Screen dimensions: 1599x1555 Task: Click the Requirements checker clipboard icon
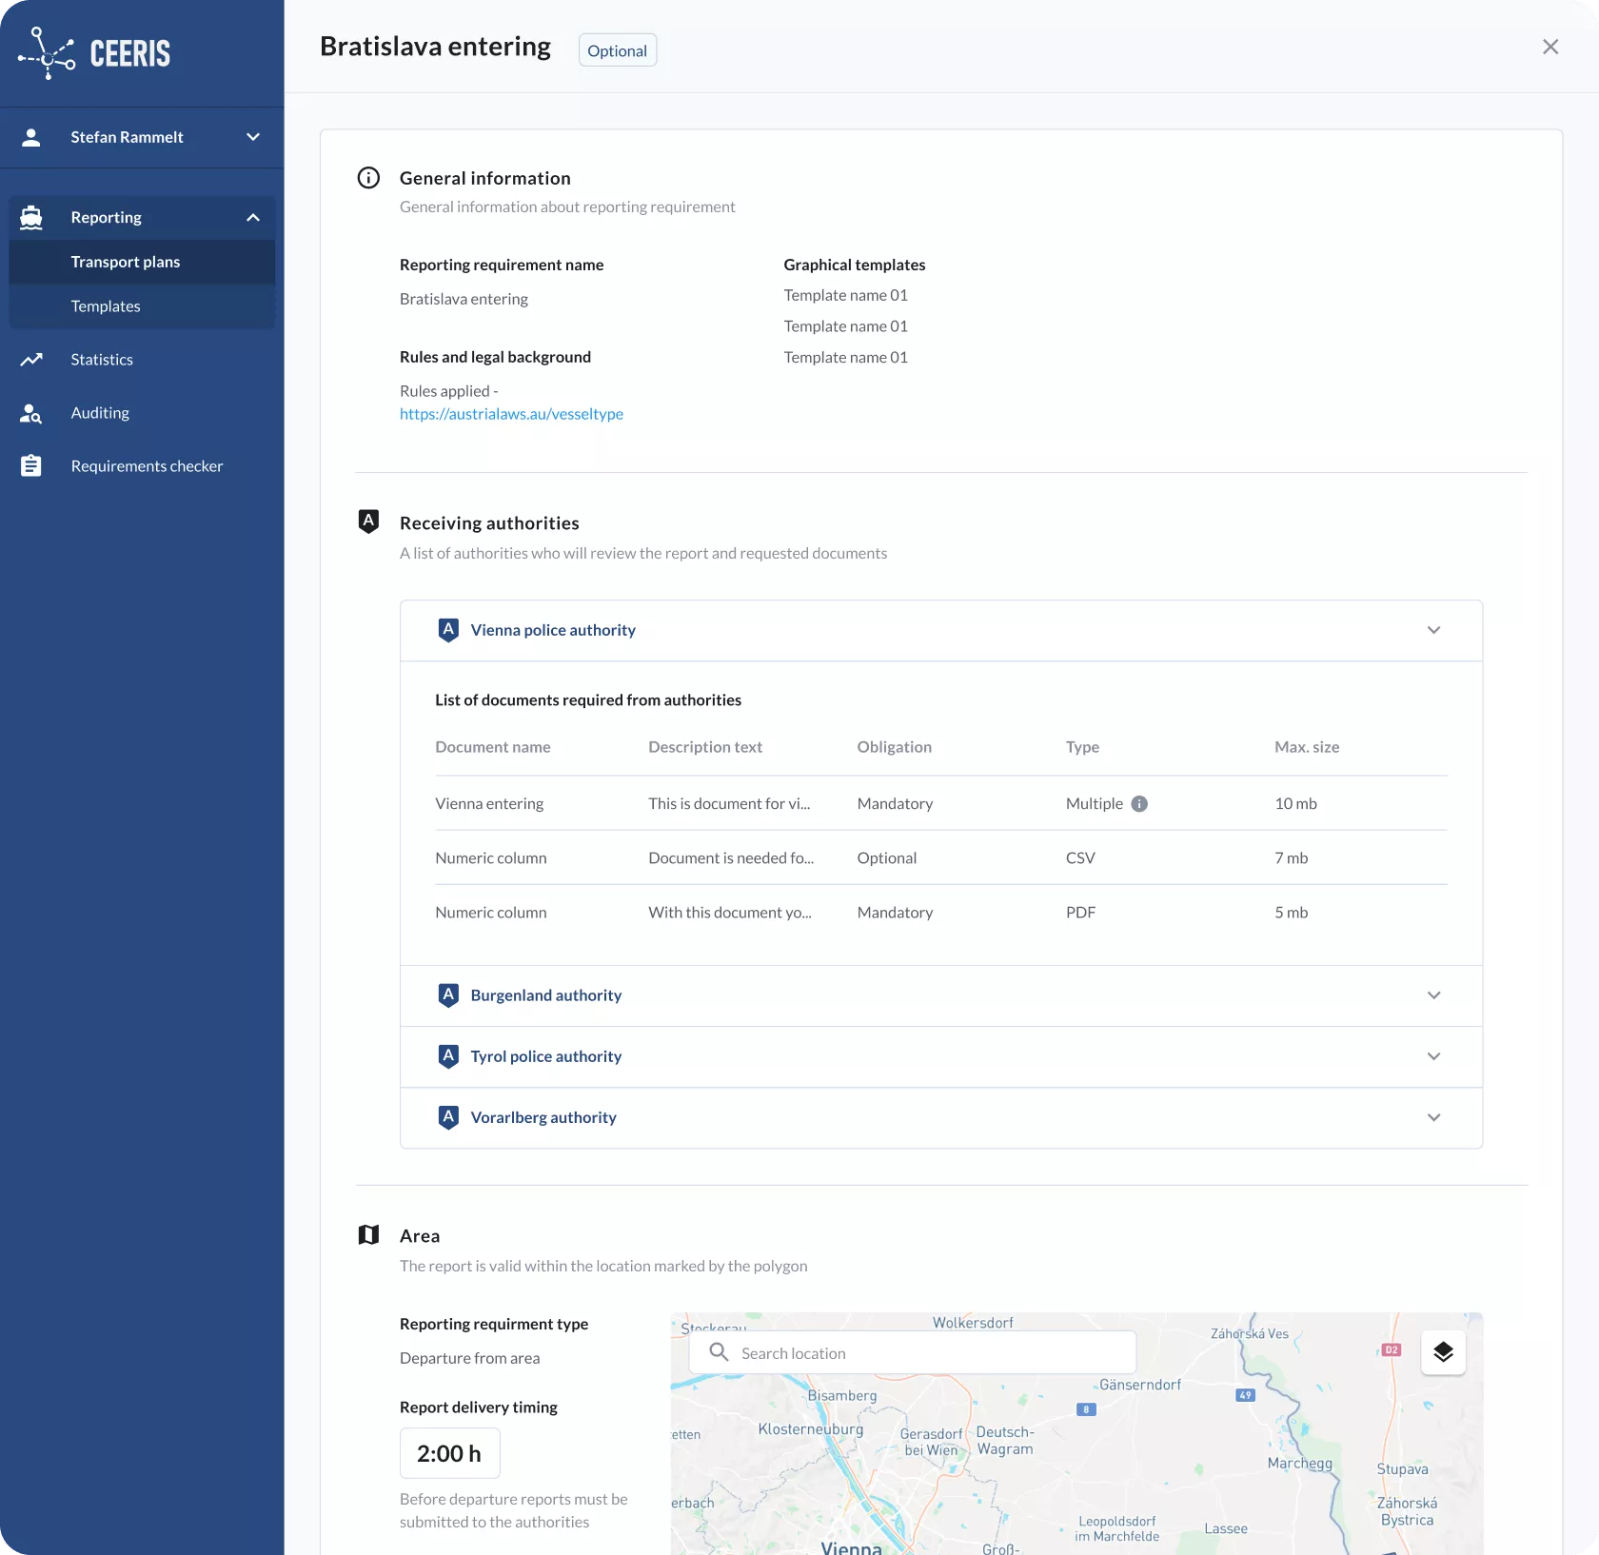pyautogui.click(x=31, y=466)
